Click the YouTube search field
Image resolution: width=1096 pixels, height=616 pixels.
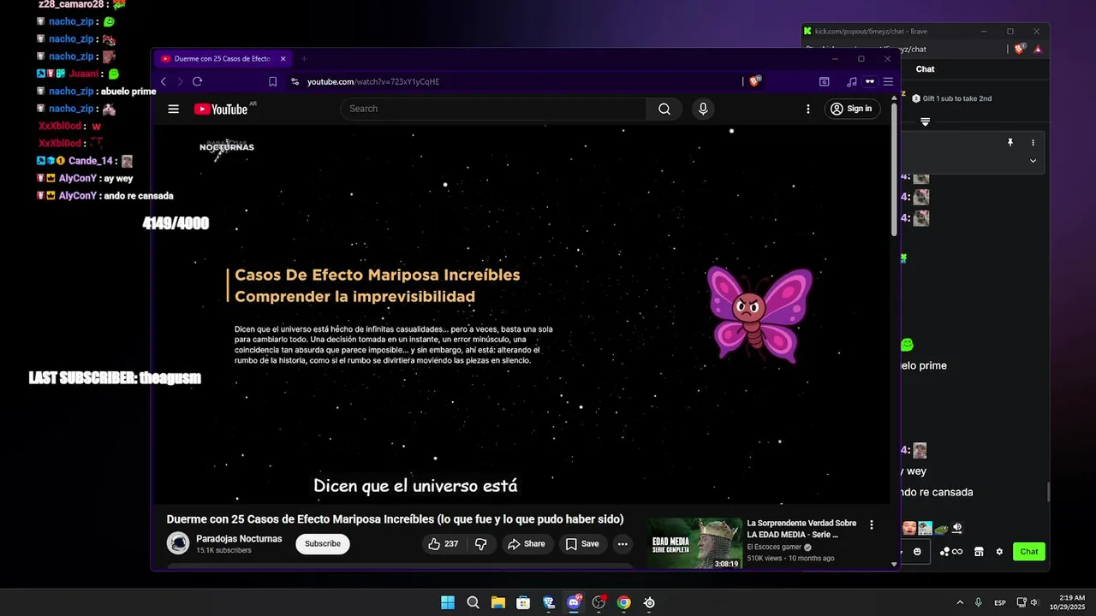click(x=493, y=109)
